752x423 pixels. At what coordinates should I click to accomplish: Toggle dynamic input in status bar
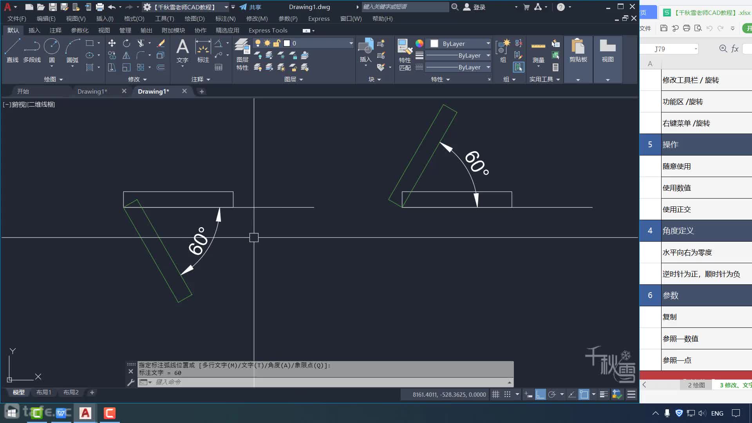pos(528,394)
